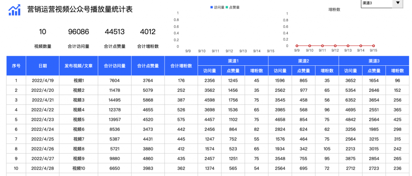Select channel 1 likes cell 864
The width and height of the screenshot is (412, 176).
(233, 129)
